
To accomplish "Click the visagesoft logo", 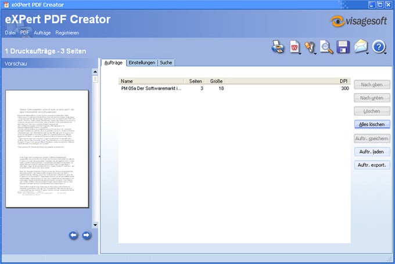I will 359,21.
